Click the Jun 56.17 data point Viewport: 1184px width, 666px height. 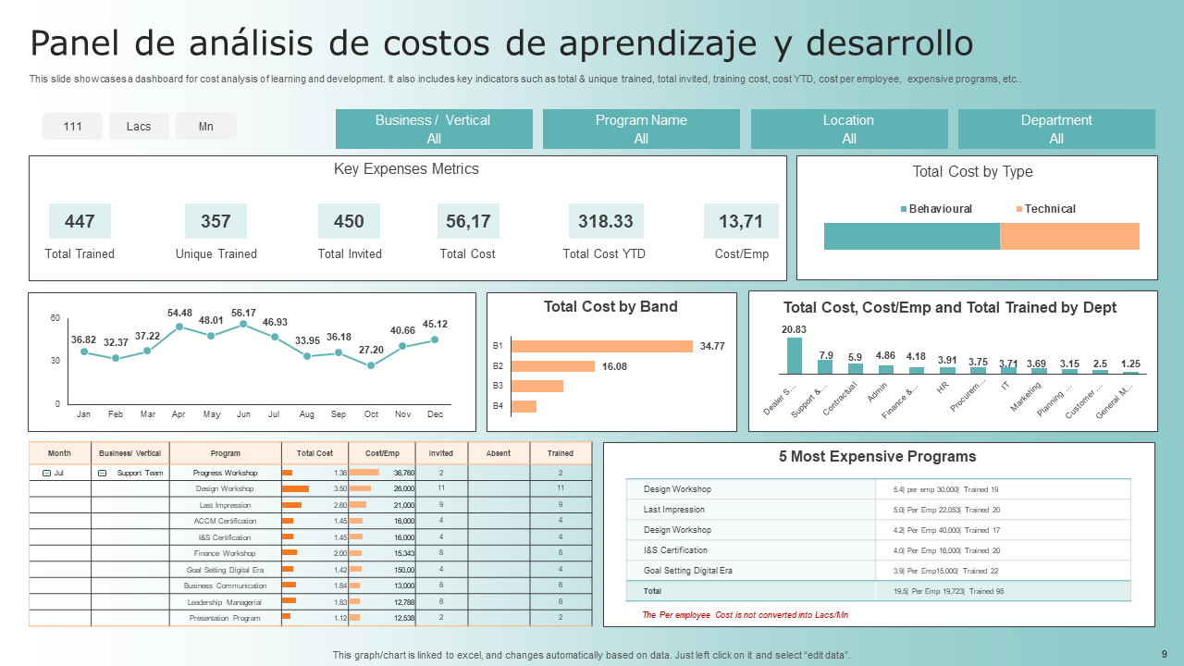point(243,324)
